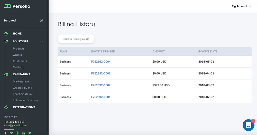Screen dimensions: 257x135
Task: Open the Instagram social icon
Action: (17, 133)
